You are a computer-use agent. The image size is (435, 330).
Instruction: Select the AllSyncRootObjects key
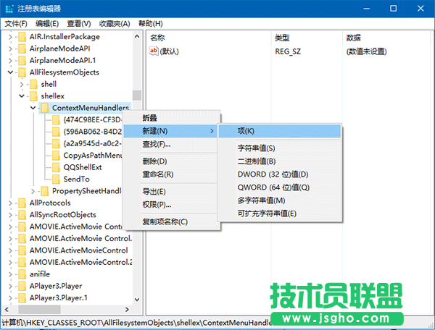63,214
